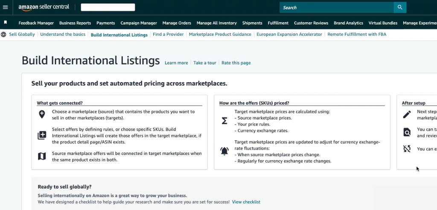Open Remote Fulfillment with FBA tab

click(x=357, y=34)
